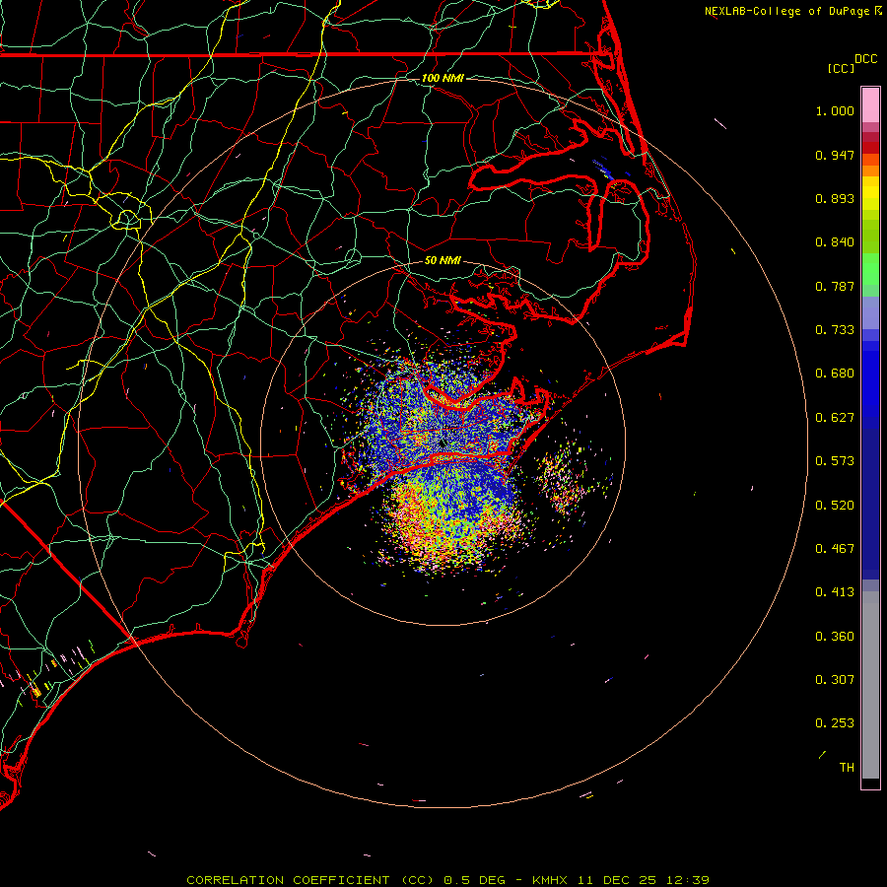Click the 0.253 color scale value
887x887 pixels.
[x=835, y=723]
